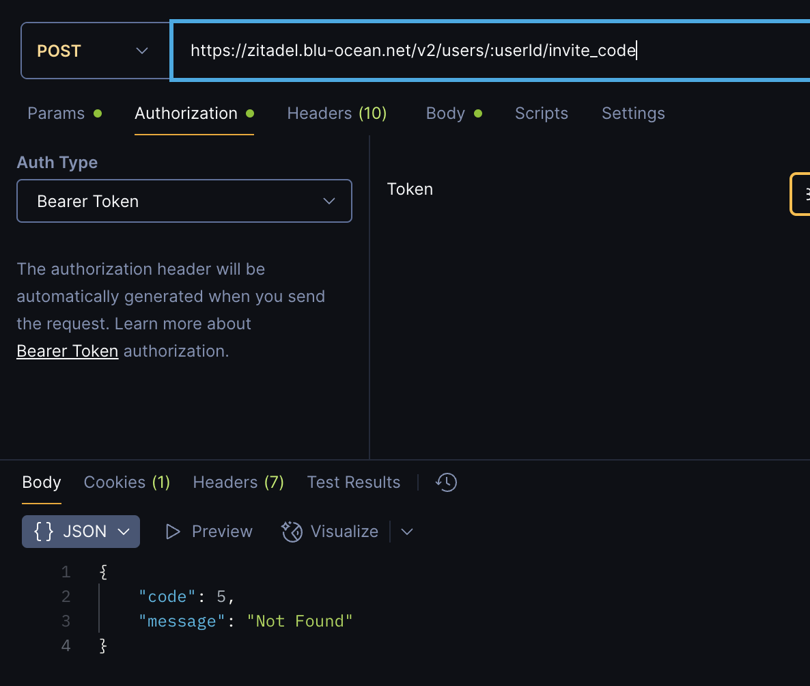The width and height of the screenshot is (810, 686).
Task: Open the response history clock icon
Action: (x=446, y=482)
